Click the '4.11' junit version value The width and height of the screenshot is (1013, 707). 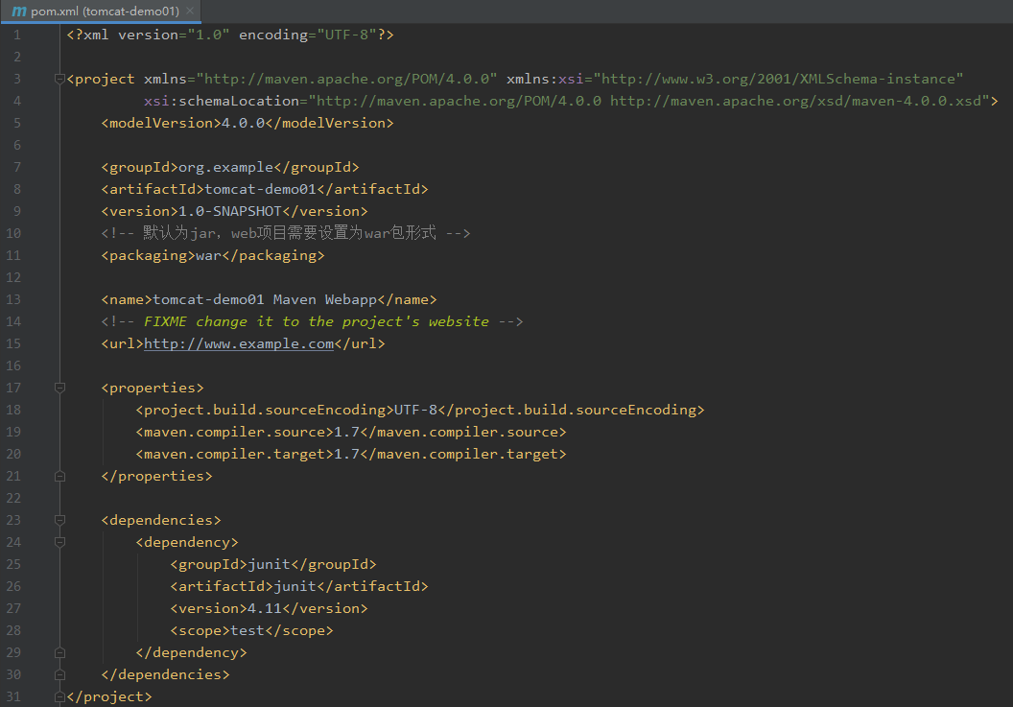coord(264,608)
